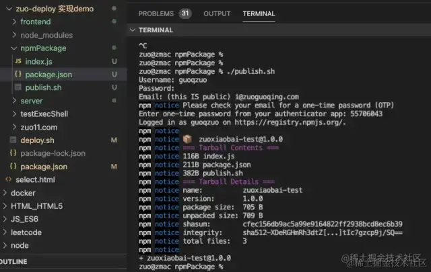Click the last terminal prompt line

pos(181,267)
